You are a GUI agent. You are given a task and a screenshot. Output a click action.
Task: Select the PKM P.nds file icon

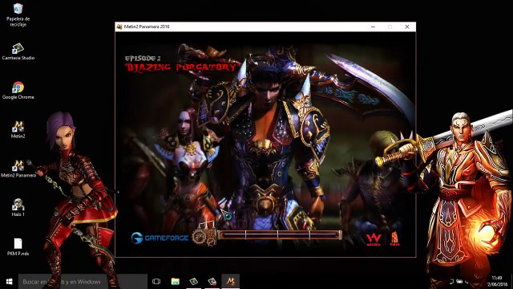tap(18, 246)
